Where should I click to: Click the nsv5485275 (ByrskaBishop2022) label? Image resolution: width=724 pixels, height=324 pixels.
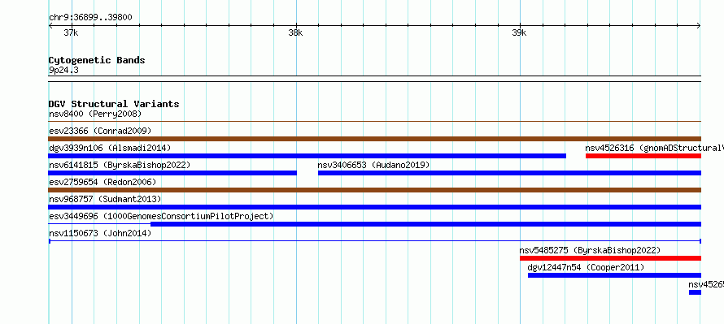590,250
